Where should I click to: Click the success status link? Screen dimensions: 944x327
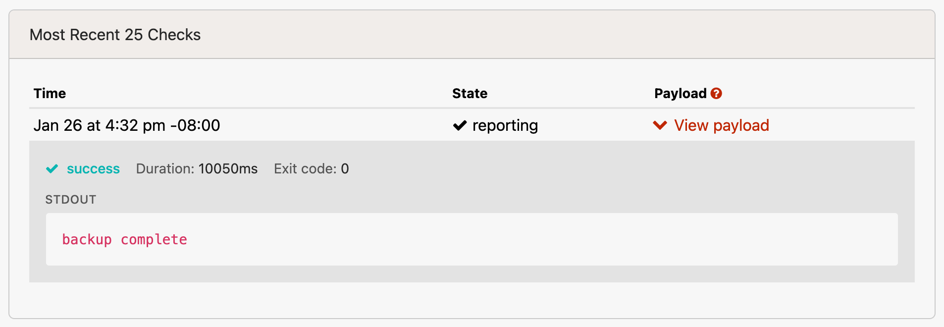point(94,168)
